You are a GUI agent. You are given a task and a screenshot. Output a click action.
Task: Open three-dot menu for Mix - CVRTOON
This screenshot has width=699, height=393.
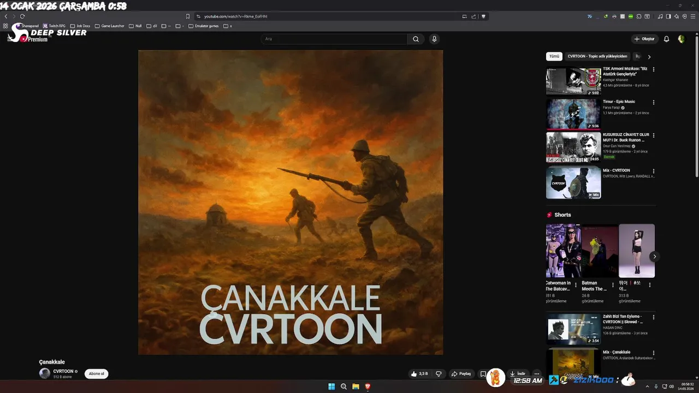coord(653,171)
